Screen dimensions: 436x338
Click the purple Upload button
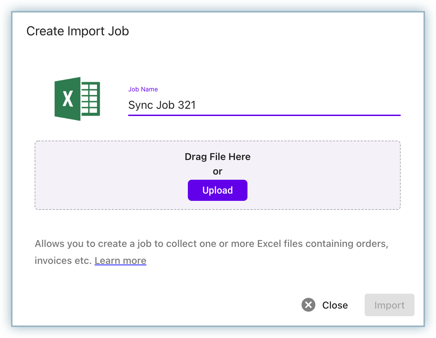tap(218, 190)
